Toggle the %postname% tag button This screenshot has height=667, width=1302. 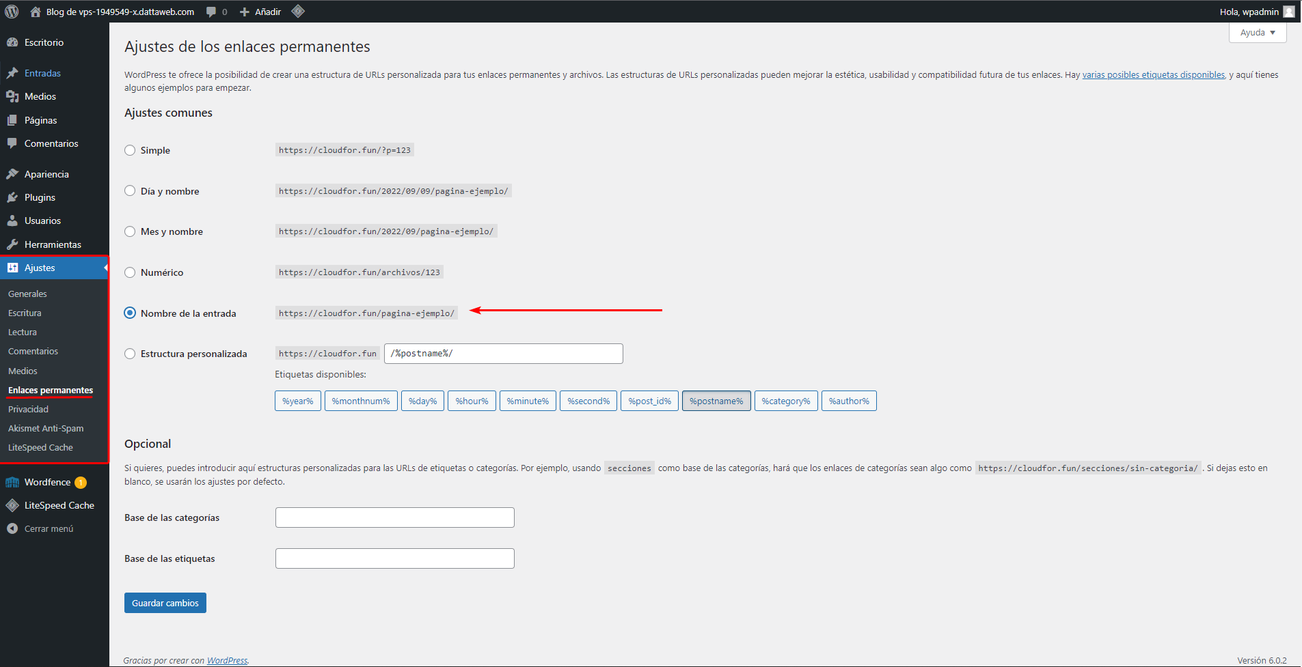coord(716,401)
